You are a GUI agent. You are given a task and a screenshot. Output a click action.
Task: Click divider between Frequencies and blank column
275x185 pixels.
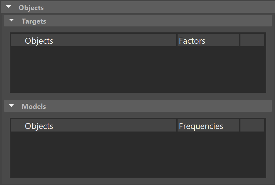[239, 125]
